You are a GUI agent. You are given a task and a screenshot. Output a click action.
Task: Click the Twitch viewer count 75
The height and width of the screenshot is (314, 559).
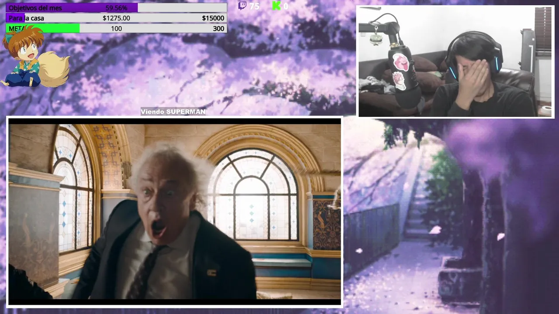click(x=254, y=6)
